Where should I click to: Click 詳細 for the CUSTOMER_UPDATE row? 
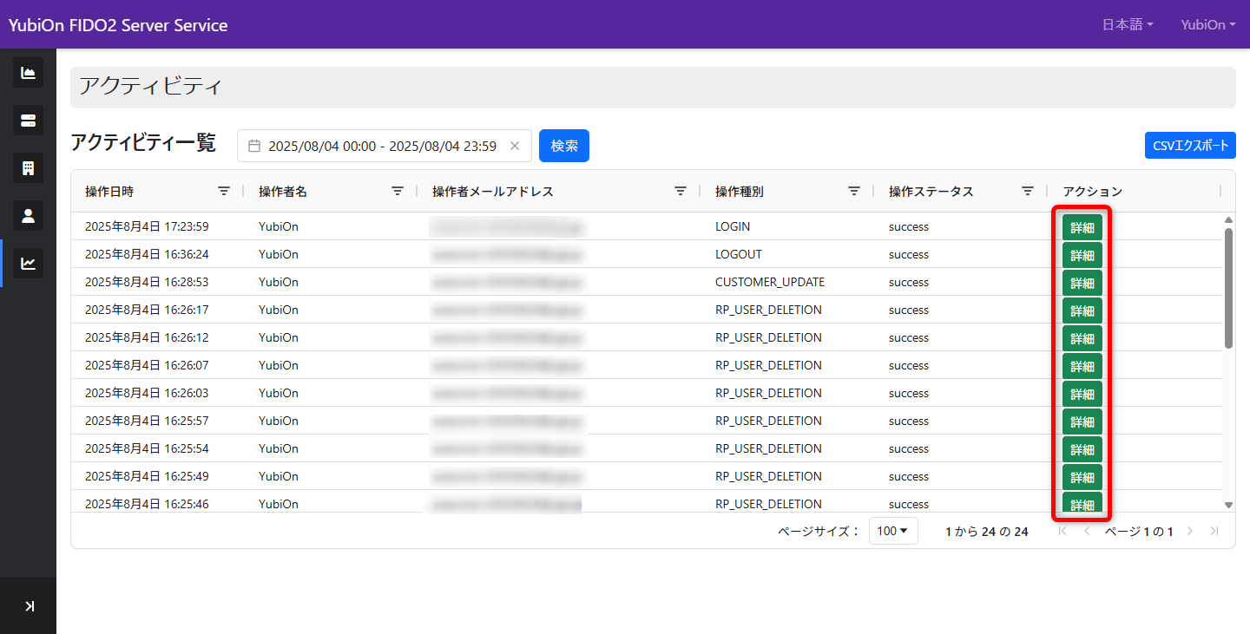pos(1082,284)
